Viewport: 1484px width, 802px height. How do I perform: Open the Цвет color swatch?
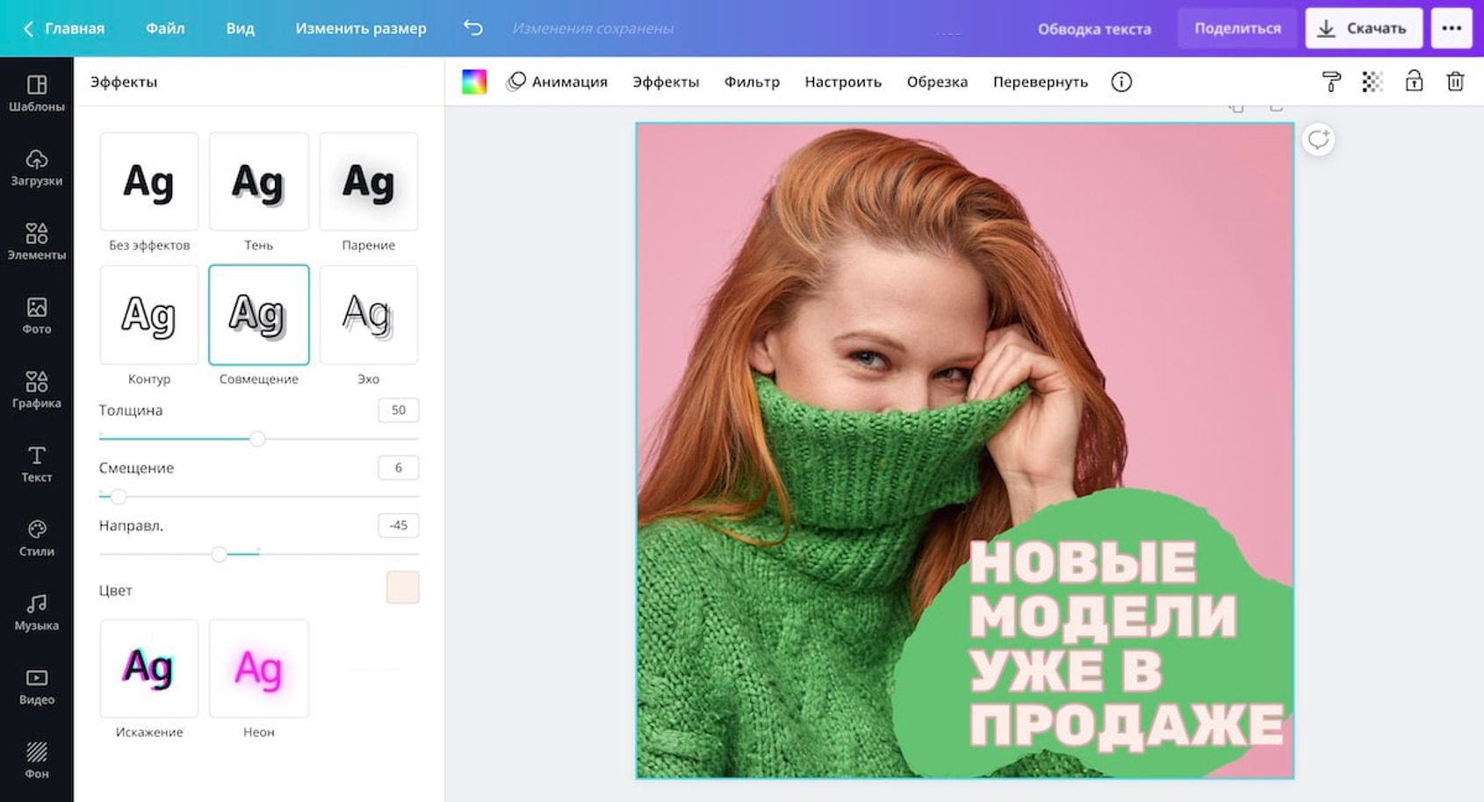pyautogui.click(x=402, y=588)
